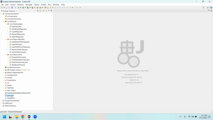Click the Back navigation arrow icon
Viewport: 213px width, 120px height.
[x=70, y=8]
